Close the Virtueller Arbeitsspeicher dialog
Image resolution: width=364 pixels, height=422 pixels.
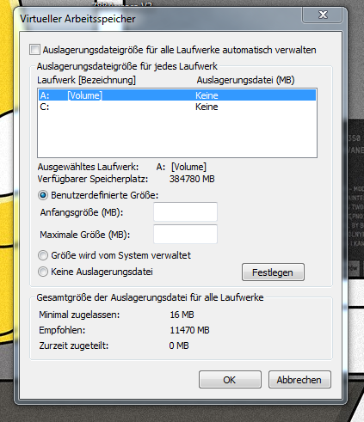click(x=323, y=15)
